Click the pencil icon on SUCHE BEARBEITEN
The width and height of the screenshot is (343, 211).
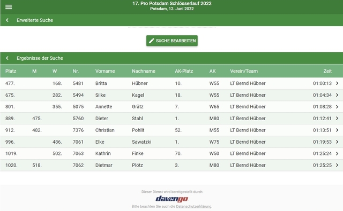tap(151, 41)
